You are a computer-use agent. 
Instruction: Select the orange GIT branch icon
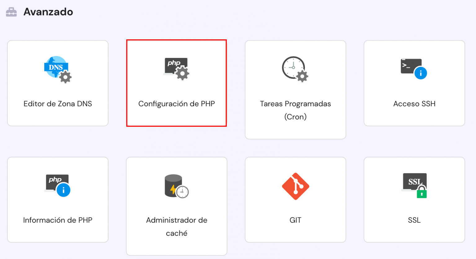pyautogui.click(x=295, y=186)
